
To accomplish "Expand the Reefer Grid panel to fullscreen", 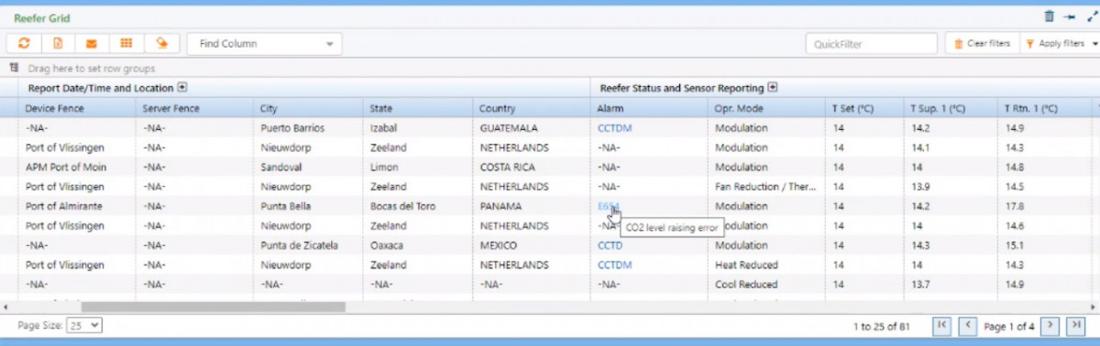I will pyautogui.click(x=1091, y=16).
